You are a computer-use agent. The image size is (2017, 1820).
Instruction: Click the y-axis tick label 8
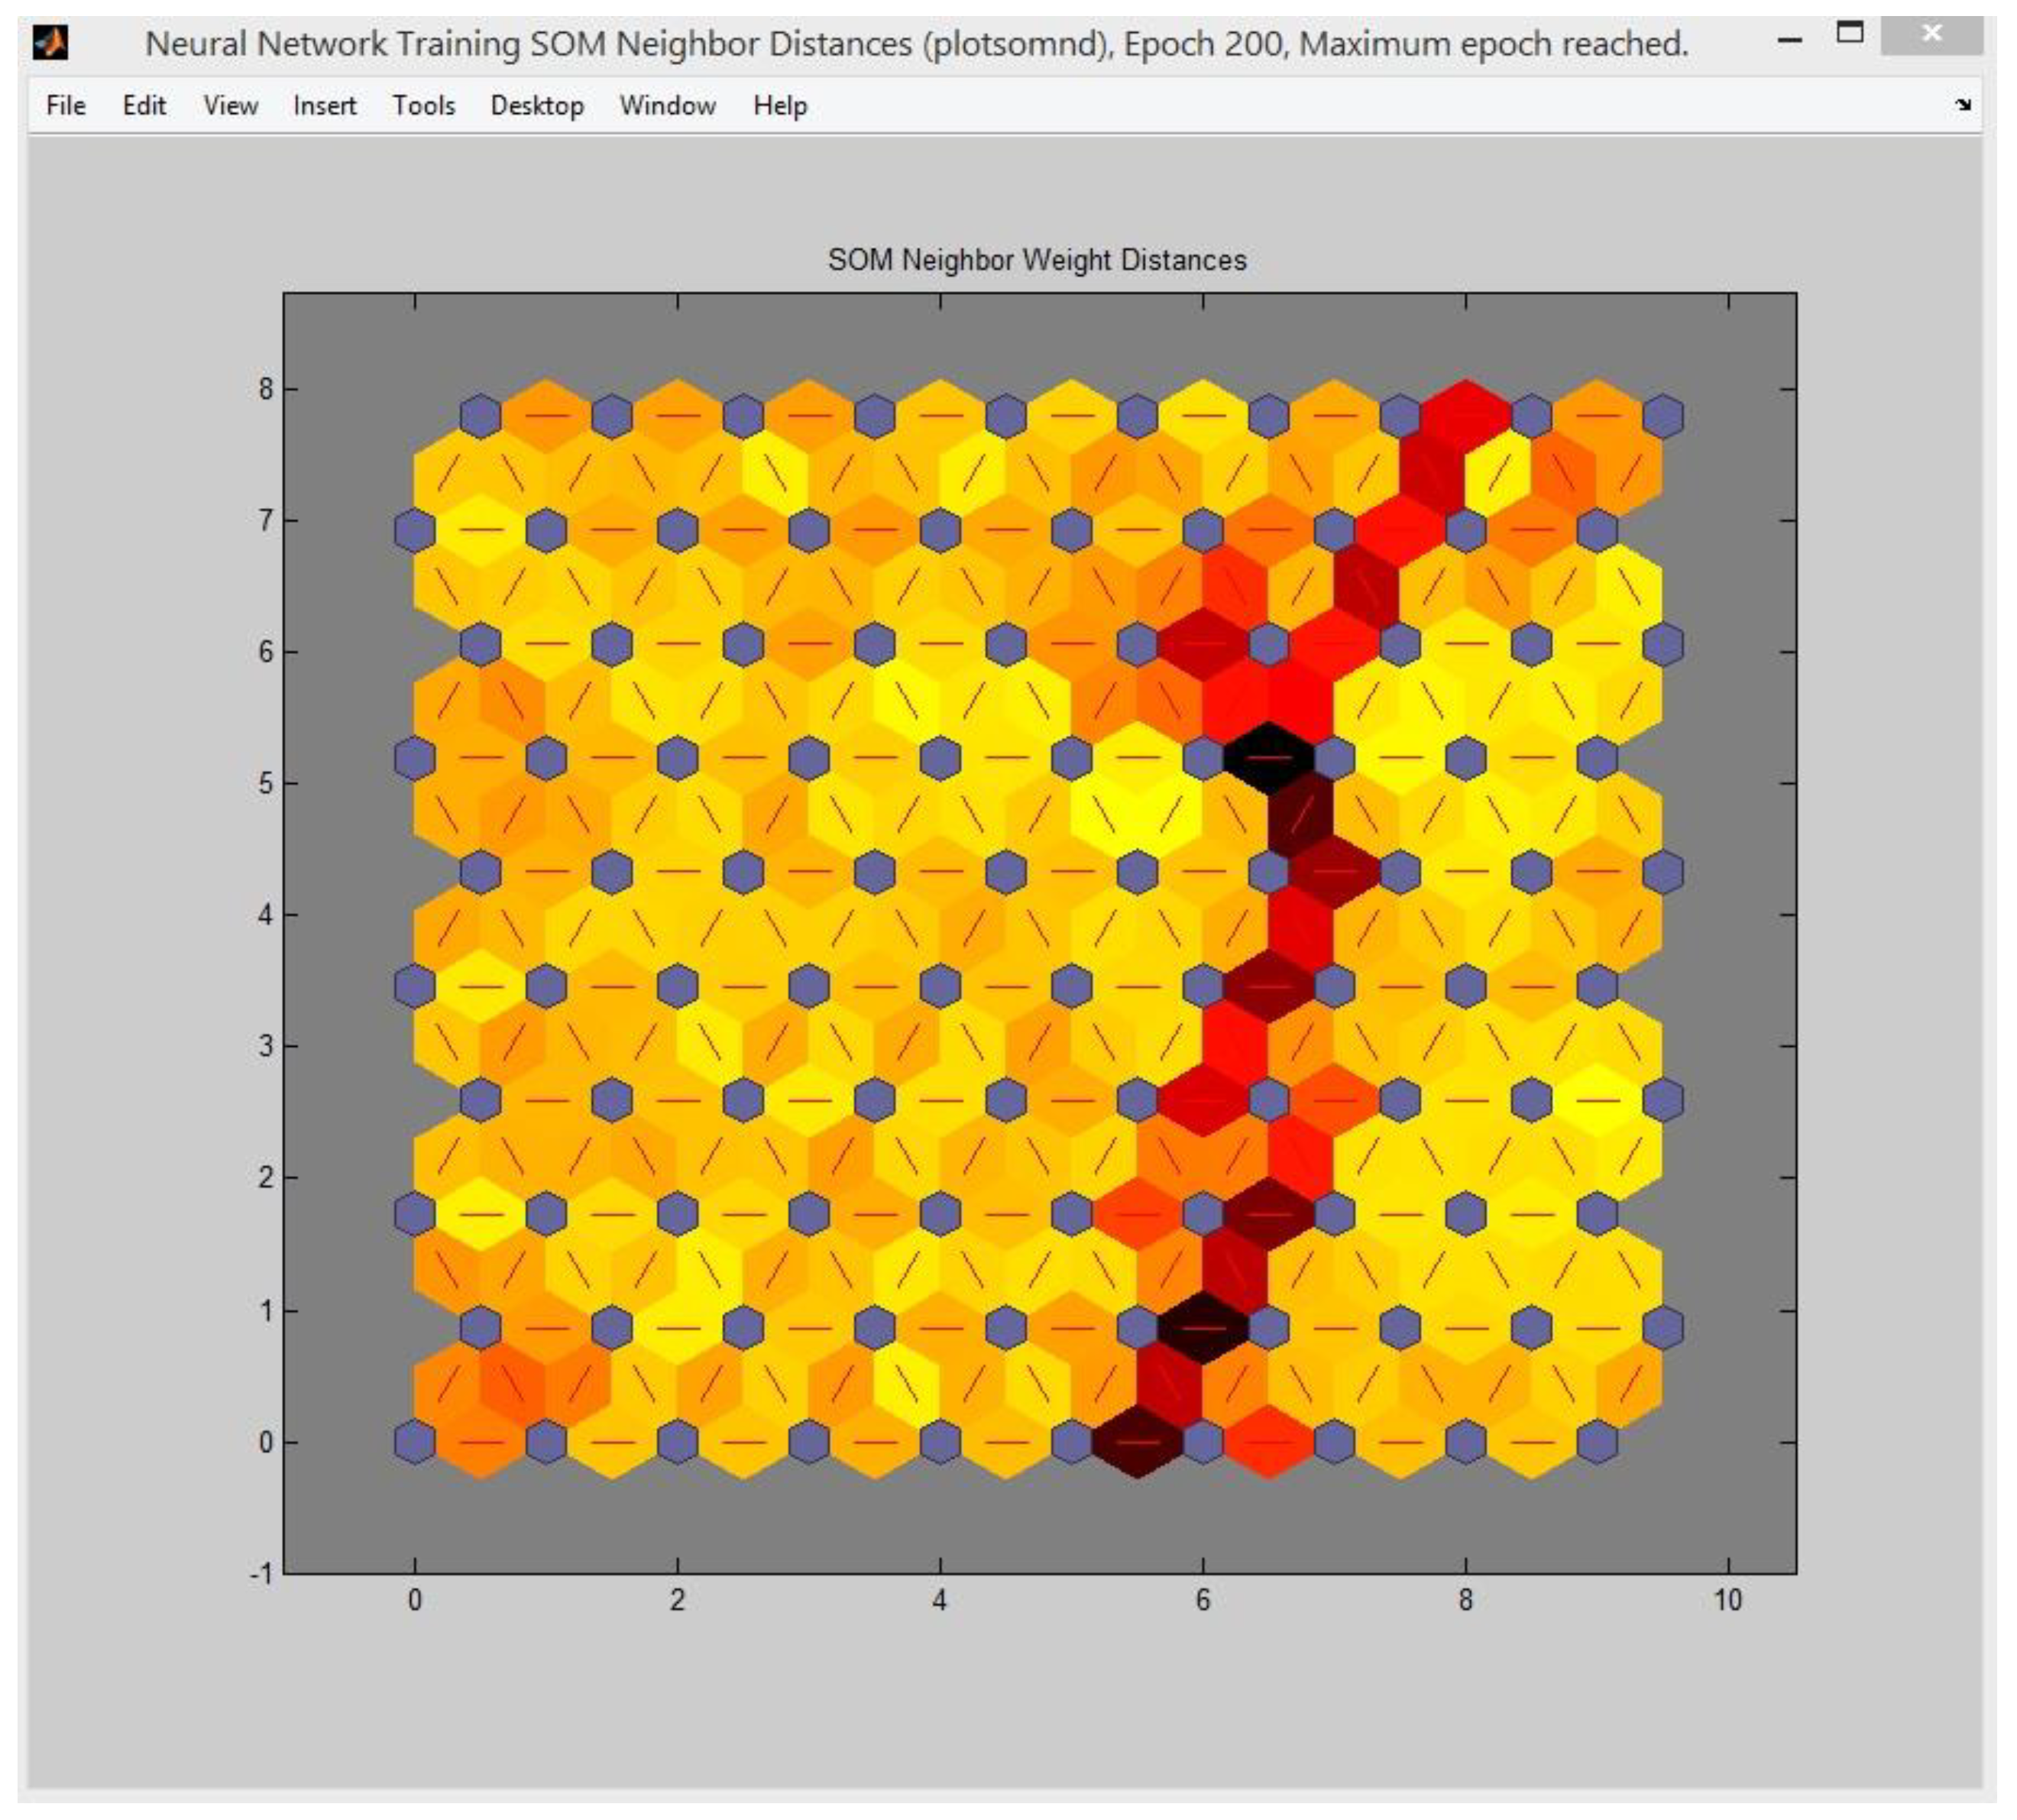(265, 389)
